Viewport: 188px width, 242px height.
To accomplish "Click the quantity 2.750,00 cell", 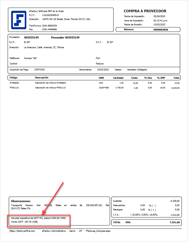I will tap(119, 88).
